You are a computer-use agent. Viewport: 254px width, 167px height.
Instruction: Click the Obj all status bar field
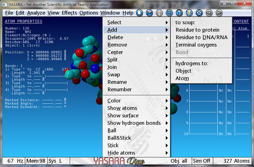pyautogui.click(x=179, y=161)
